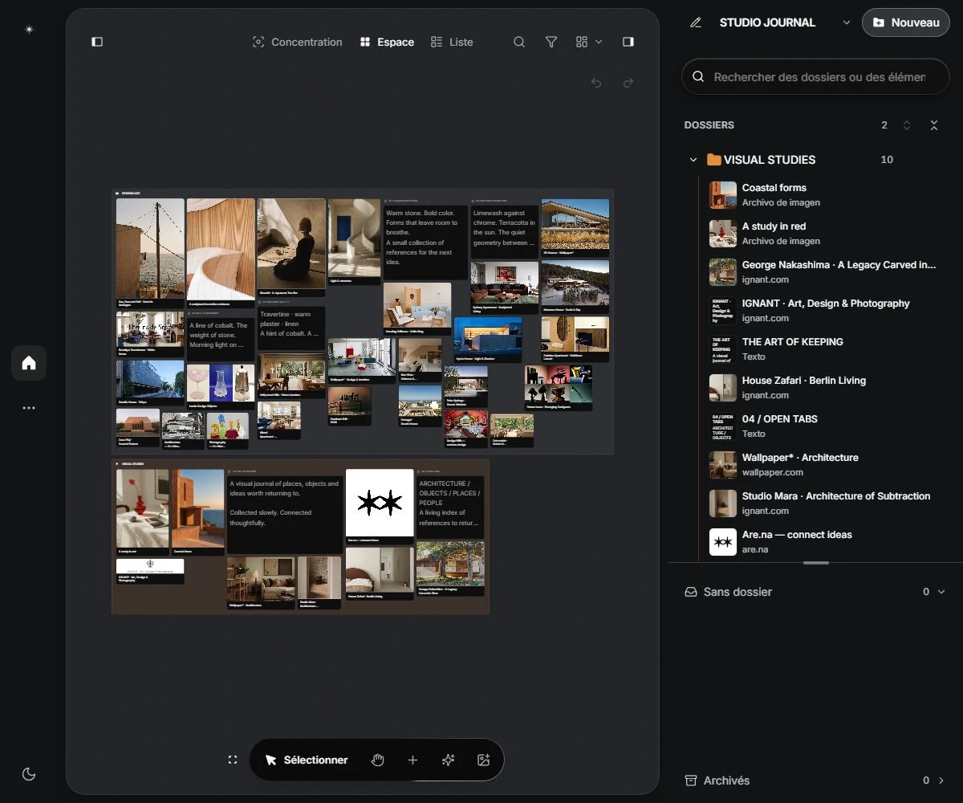The image size is (963, 803).
Task: Open the filter funnel icon
Action: pyautogui.click(x=551, y=42)
